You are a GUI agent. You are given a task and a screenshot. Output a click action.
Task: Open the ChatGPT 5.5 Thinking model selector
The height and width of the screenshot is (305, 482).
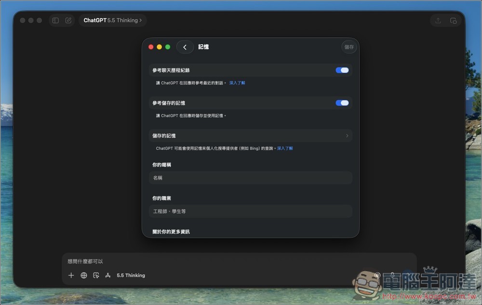(x=112, y=20)
